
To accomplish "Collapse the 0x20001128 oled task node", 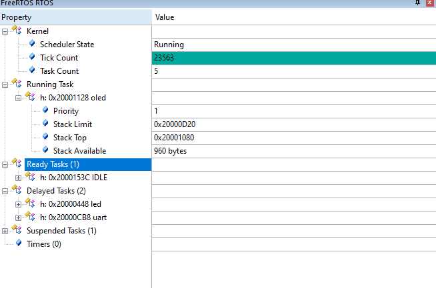I will 18,98.
